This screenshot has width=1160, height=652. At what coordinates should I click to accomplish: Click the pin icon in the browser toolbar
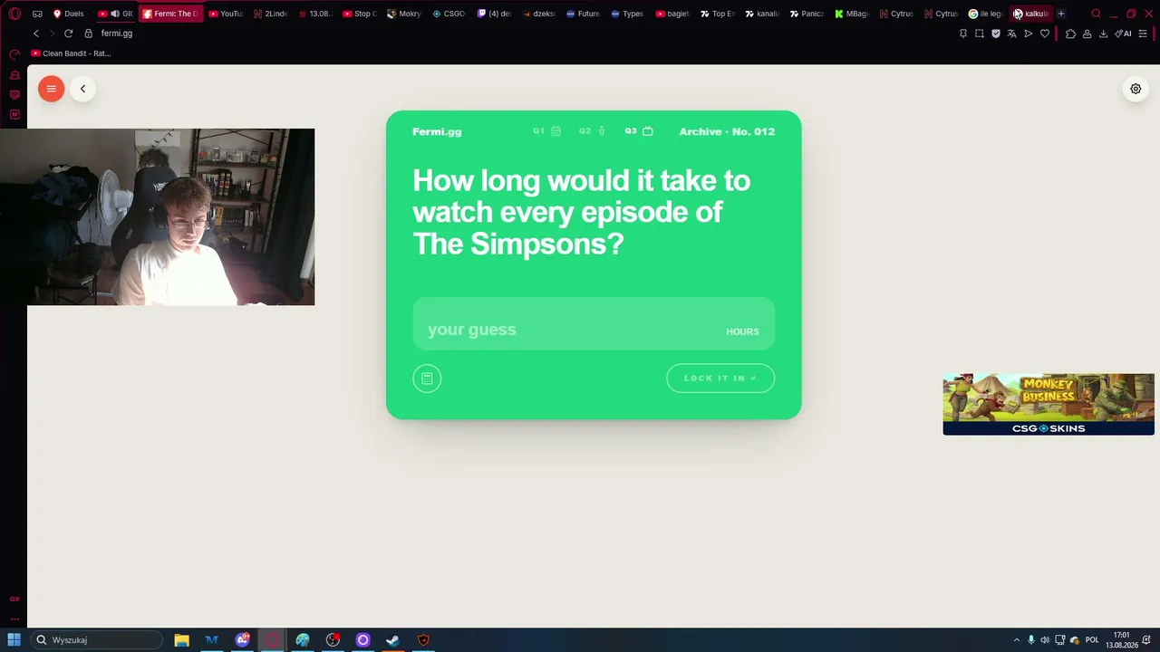962,34
